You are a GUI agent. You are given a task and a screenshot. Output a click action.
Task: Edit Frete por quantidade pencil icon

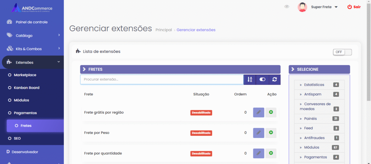point(259,154)
